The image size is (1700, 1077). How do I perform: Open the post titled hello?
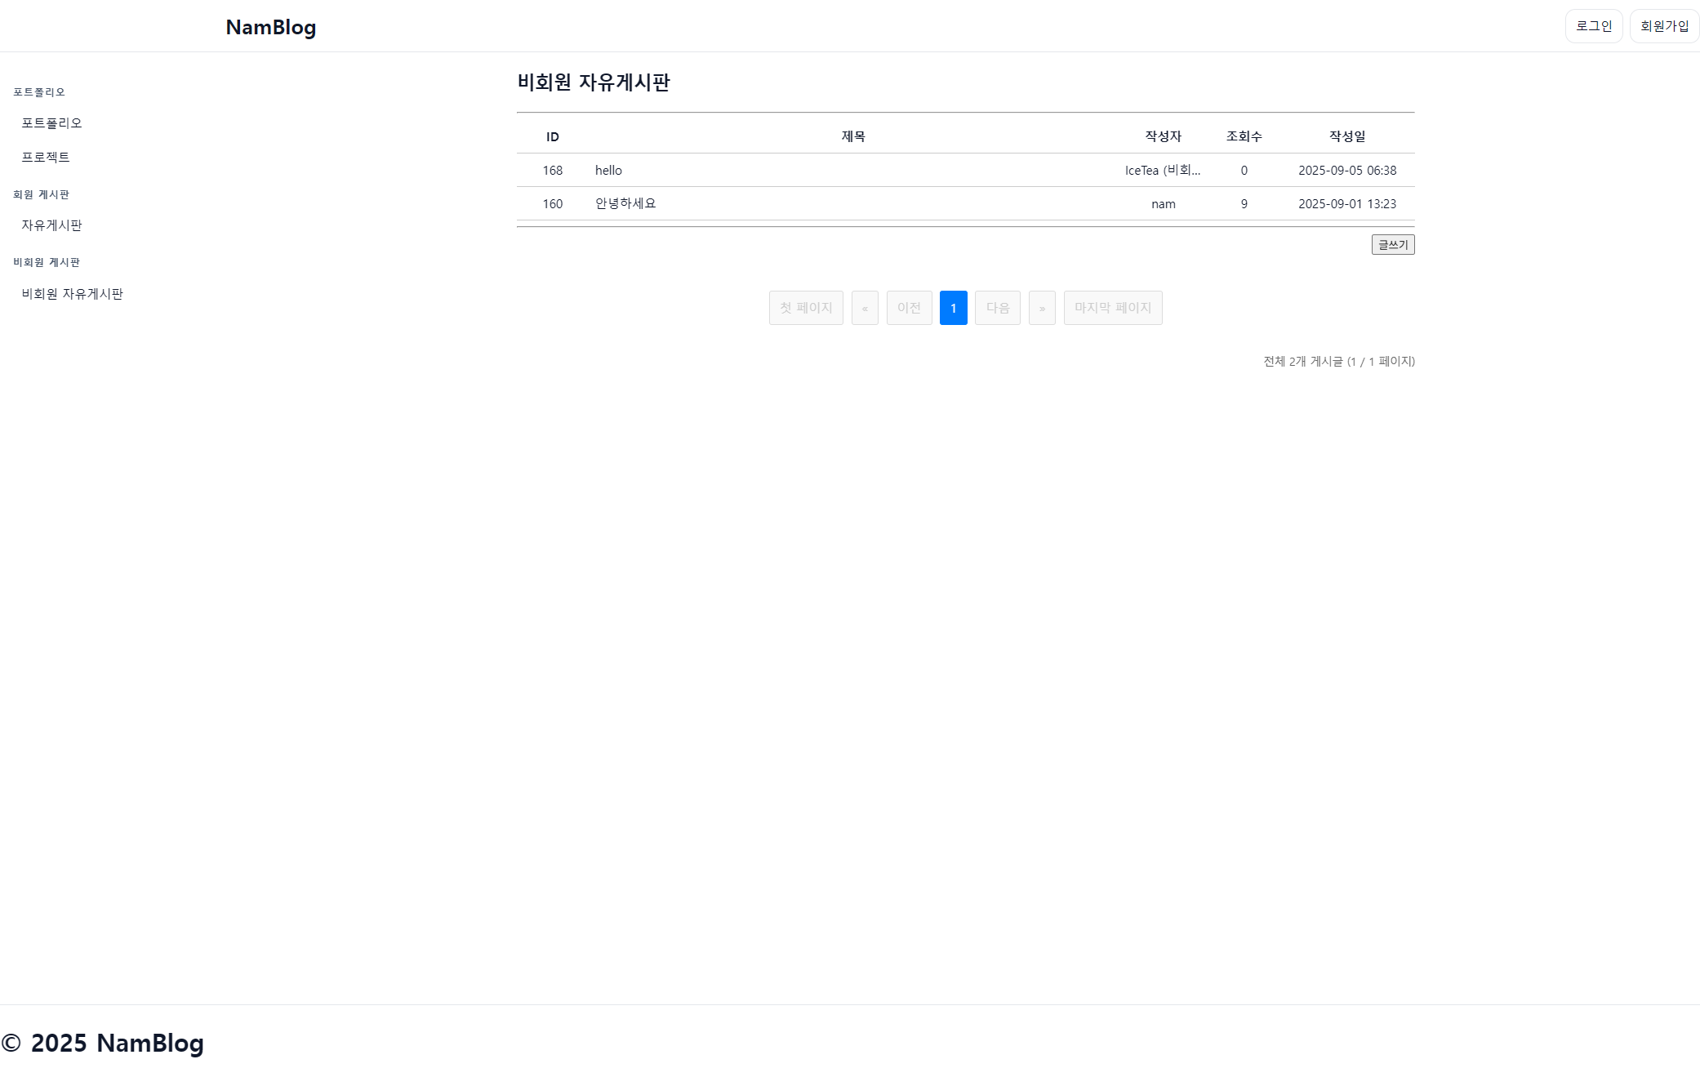tap(608, 170)
